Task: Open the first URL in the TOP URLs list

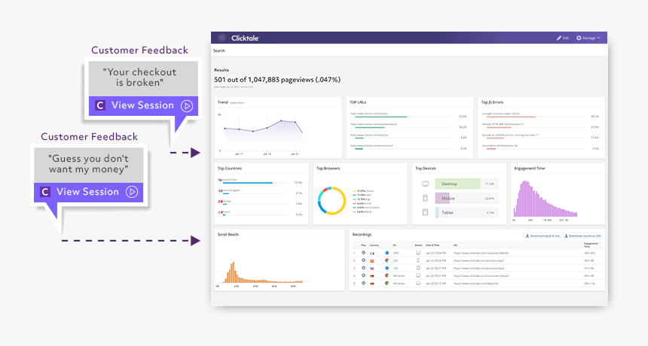Action: click(368, 114)
